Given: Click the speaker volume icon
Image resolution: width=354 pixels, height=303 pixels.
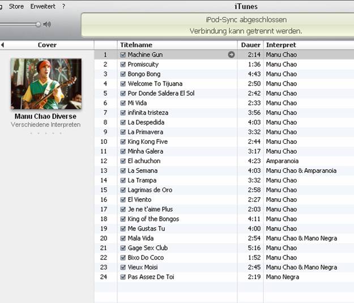Looking at the screenshot, I should click(47, 24).
